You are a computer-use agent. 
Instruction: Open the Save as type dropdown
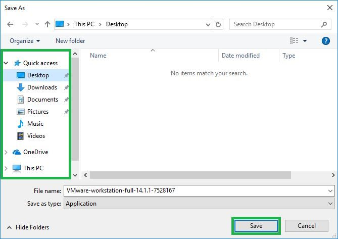[199, 204]
